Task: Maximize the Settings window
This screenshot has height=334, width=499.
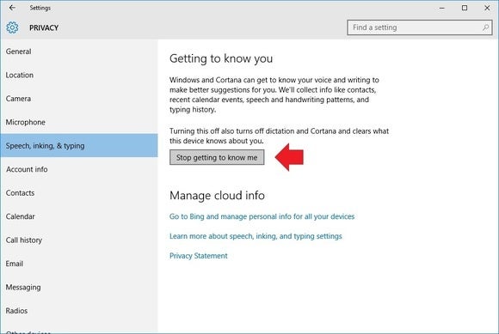Action: [x=465, y=8]
